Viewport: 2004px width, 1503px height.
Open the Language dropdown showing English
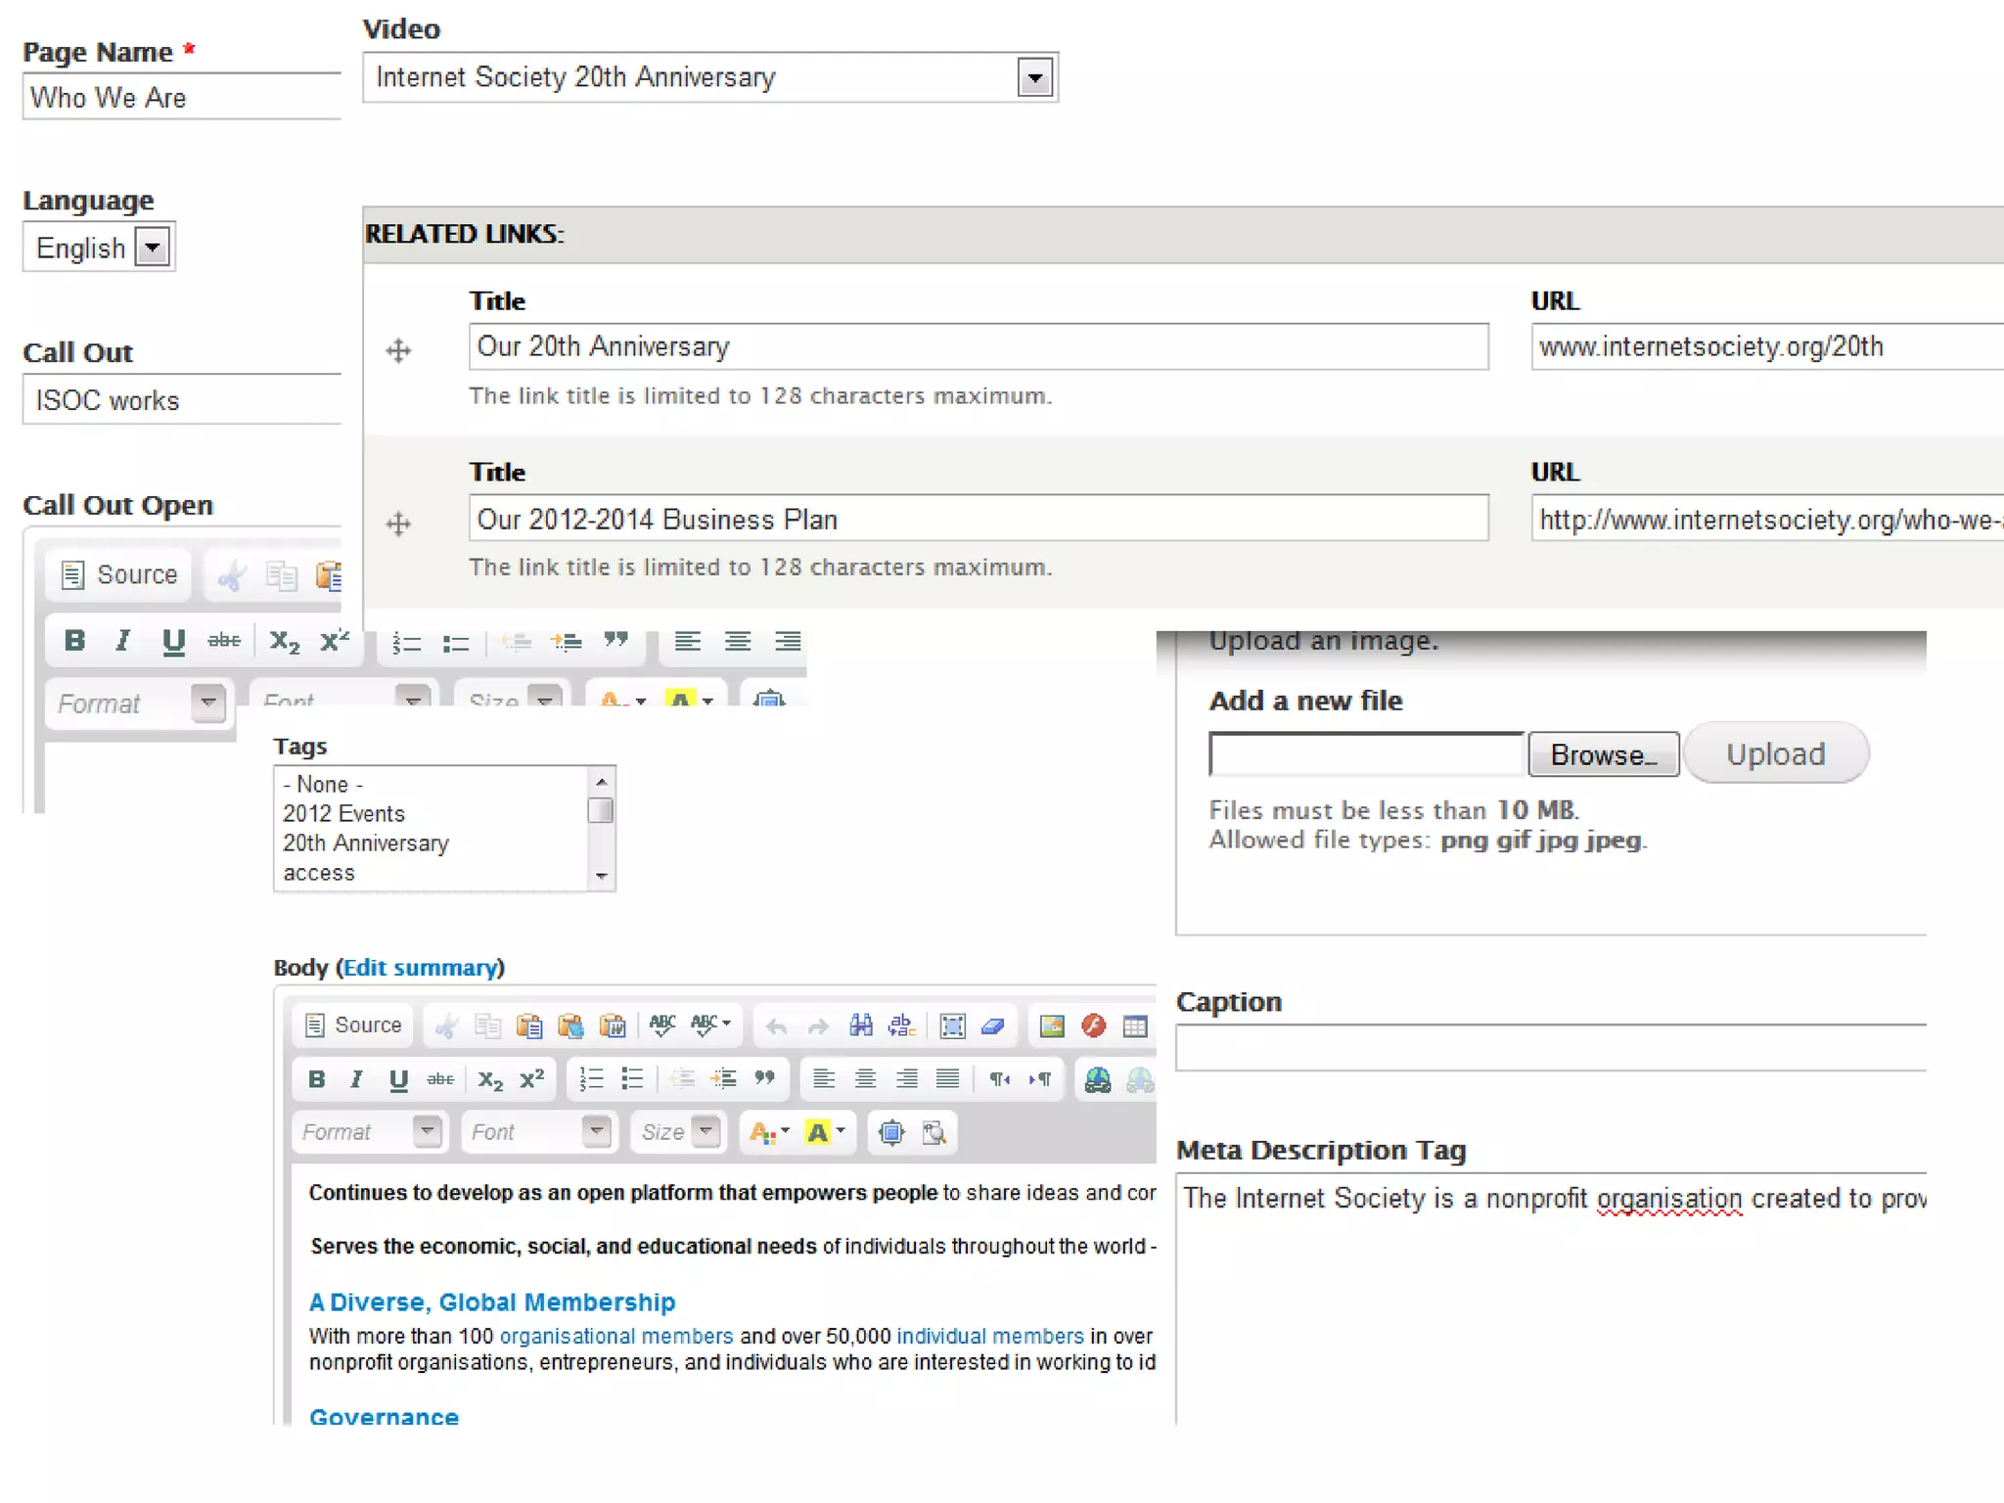point(153,248)
